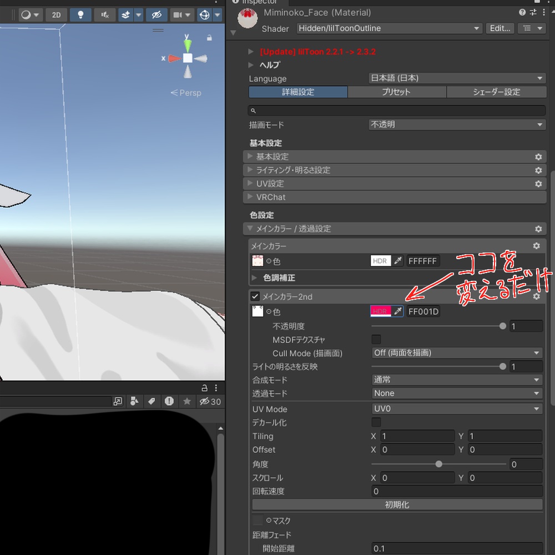Screen dimensions: 555x555
Task: Click the scene gizmos globe icon
Action: [x=205, y=15]
